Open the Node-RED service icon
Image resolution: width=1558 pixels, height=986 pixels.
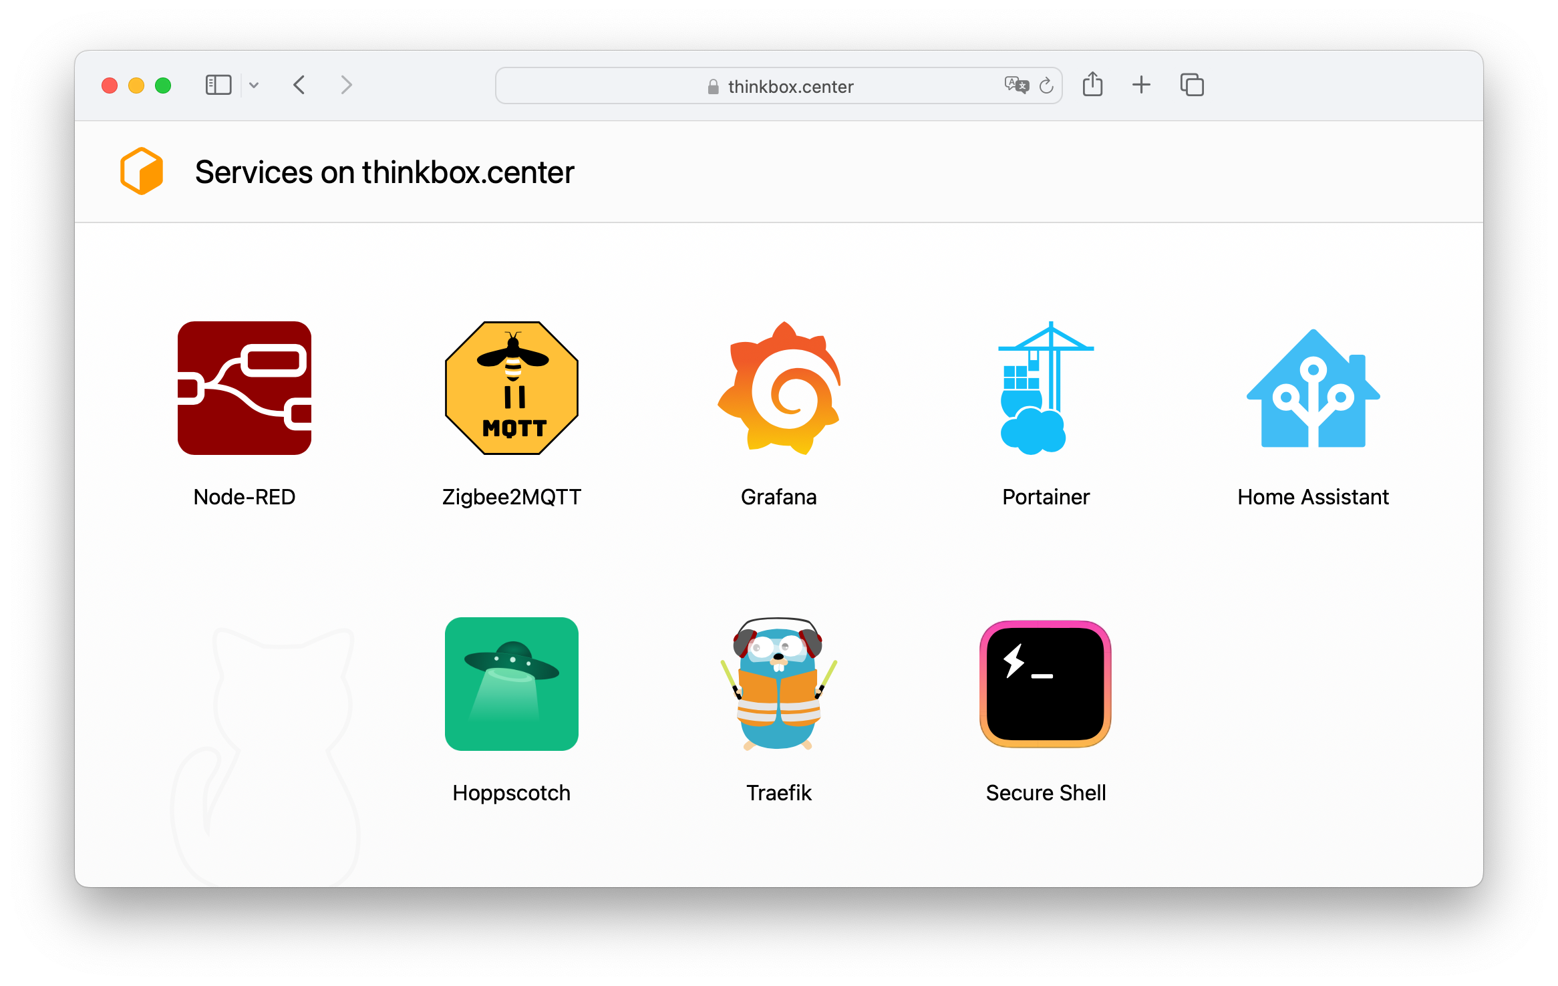click(245, 388)
